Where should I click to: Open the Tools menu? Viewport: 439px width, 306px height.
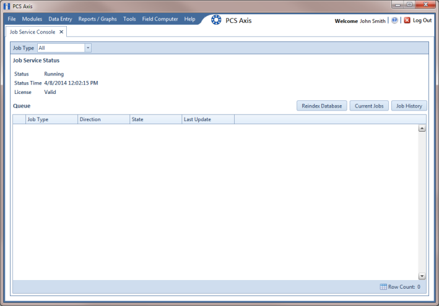(129, 19)
